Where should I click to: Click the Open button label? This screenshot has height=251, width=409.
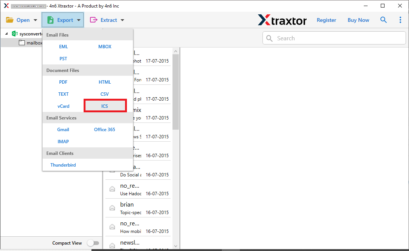coord(23,20)
